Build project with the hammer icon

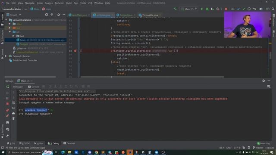175,9
